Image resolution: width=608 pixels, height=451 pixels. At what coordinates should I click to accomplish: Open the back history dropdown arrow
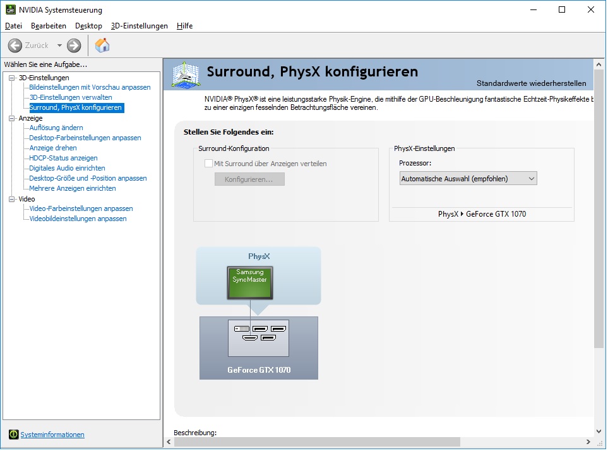point(59,45)
